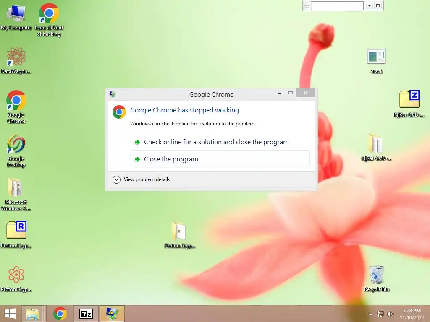Open File Explorer from the taskbar
This screenshot has width=430, height=322.
click(x=32, y=314)
